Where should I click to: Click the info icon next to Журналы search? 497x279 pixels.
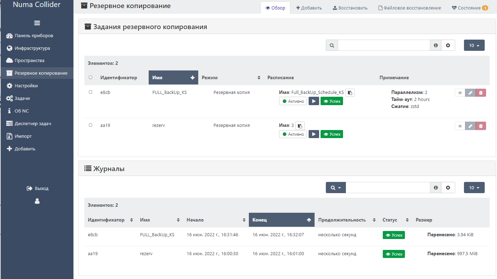pos(436,188)
